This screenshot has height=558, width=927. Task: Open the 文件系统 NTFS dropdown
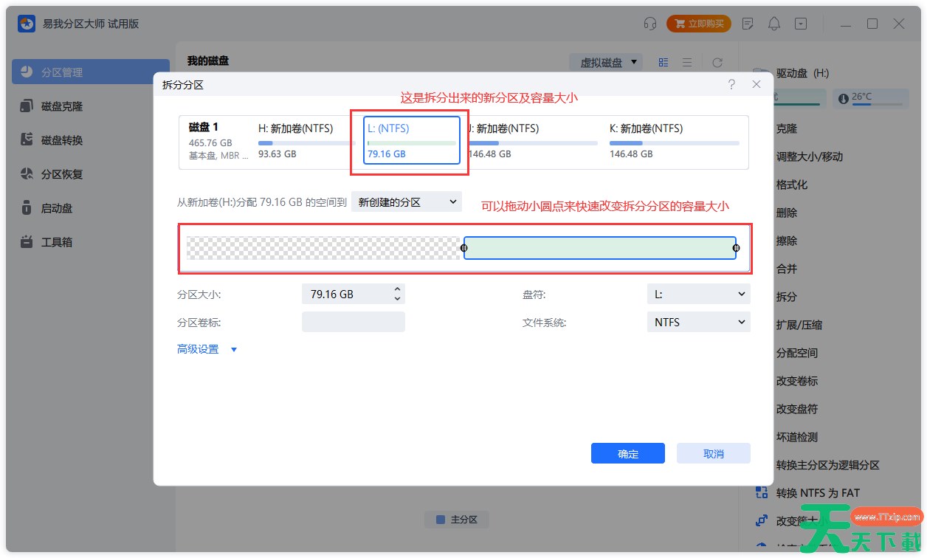pyautogui.click(x=698, y=322)
